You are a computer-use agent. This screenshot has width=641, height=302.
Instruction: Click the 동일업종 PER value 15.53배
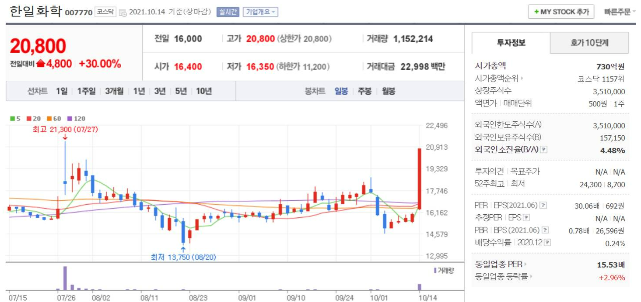click(x=611, y=264)
